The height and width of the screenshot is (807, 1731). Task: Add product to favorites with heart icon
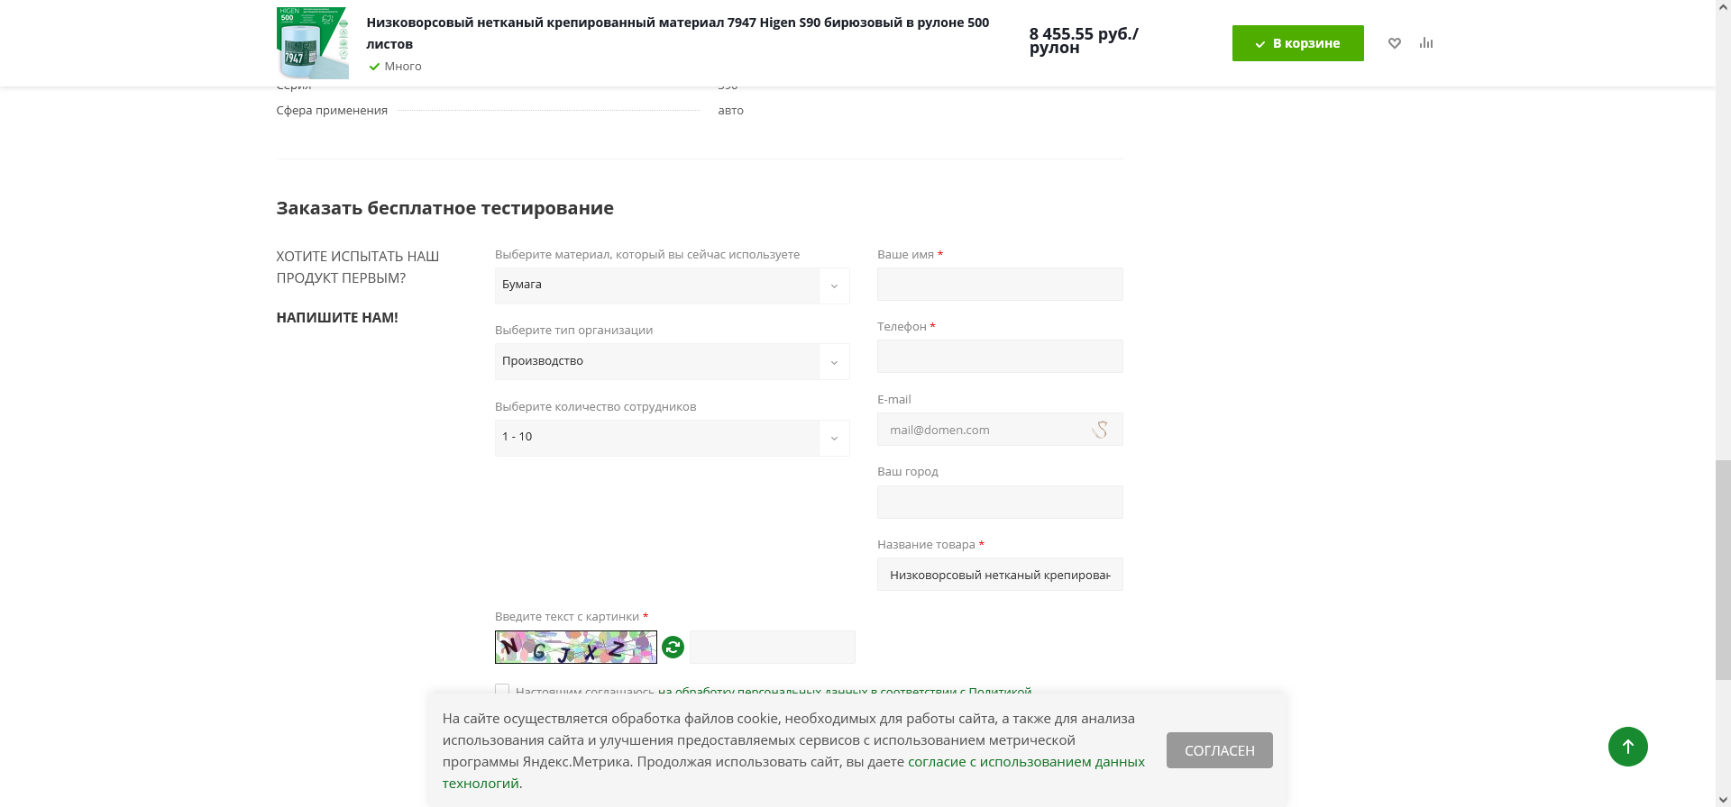tap(1395, 43)
